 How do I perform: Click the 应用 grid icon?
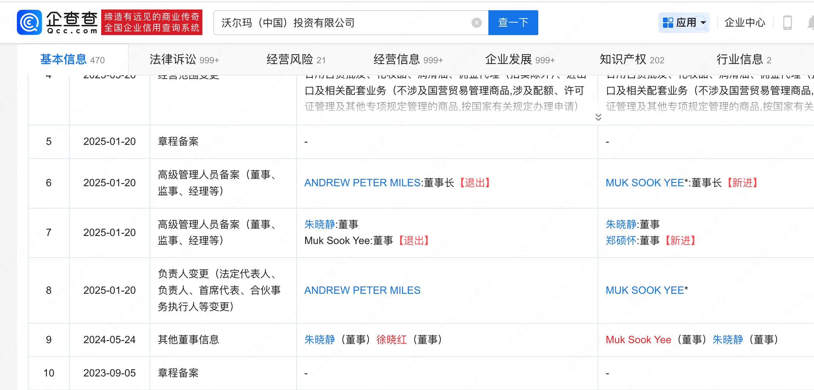pos(668,23)
